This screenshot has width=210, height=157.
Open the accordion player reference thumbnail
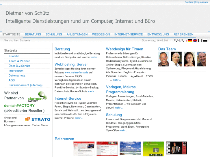pyautogui.click(x=176, y=148)
